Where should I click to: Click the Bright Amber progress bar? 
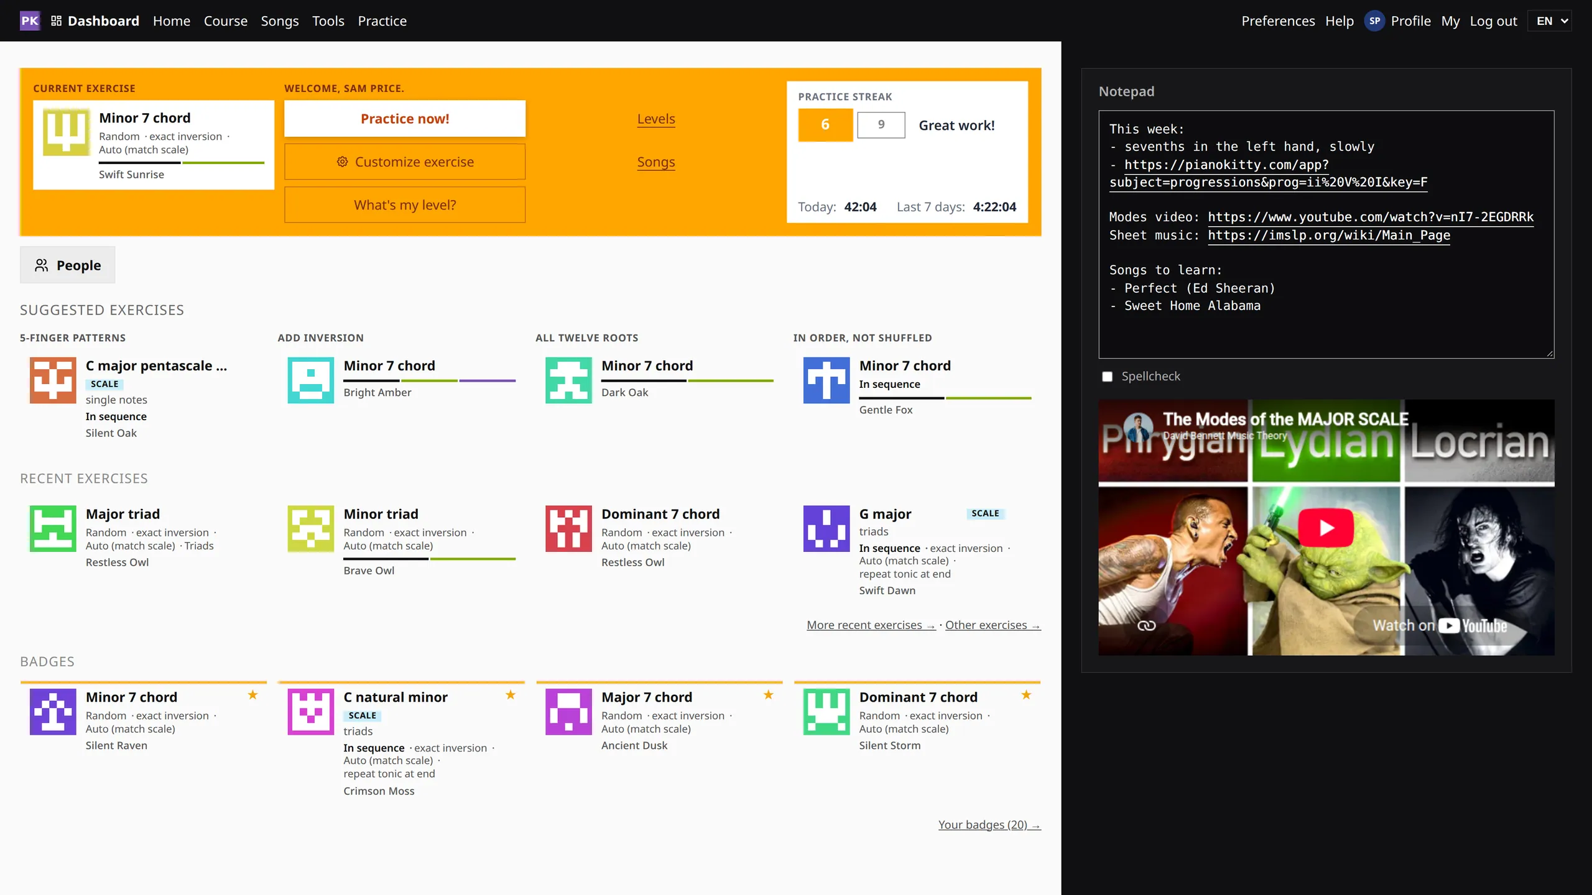click(x=430, y=380)
